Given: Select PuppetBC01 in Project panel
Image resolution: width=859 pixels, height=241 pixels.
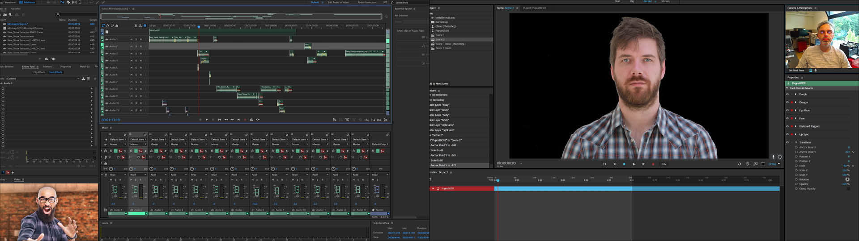Looking at the screenshot, I should [442, 30].
